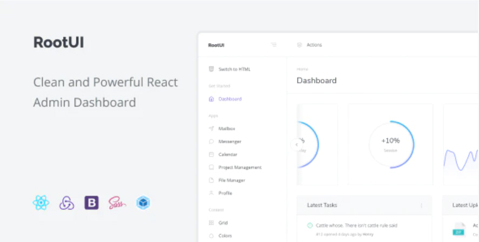
Task: Click the Dashboard home icon
Action: [211, 99]
